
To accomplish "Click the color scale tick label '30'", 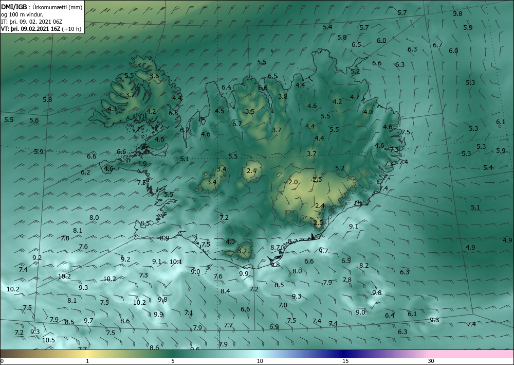I will pos(431,361).
